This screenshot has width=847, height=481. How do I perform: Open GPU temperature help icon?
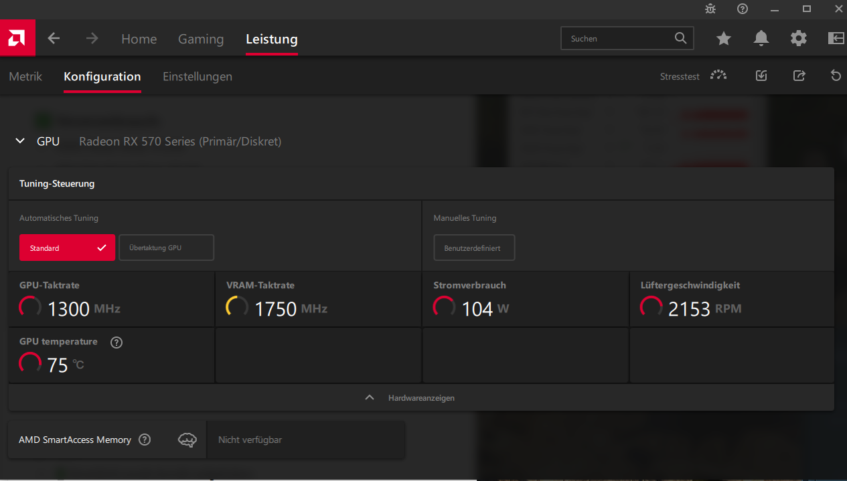[x=117, y=343]
